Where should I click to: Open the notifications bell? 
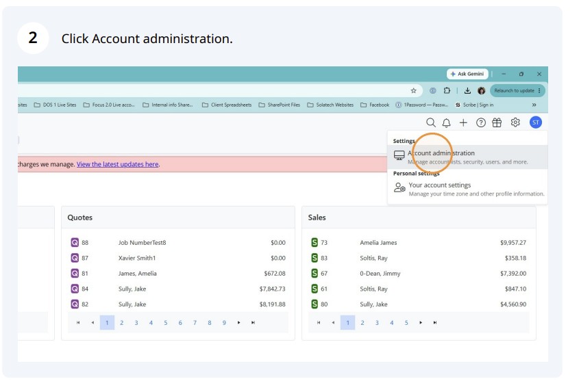pos(447,122)
